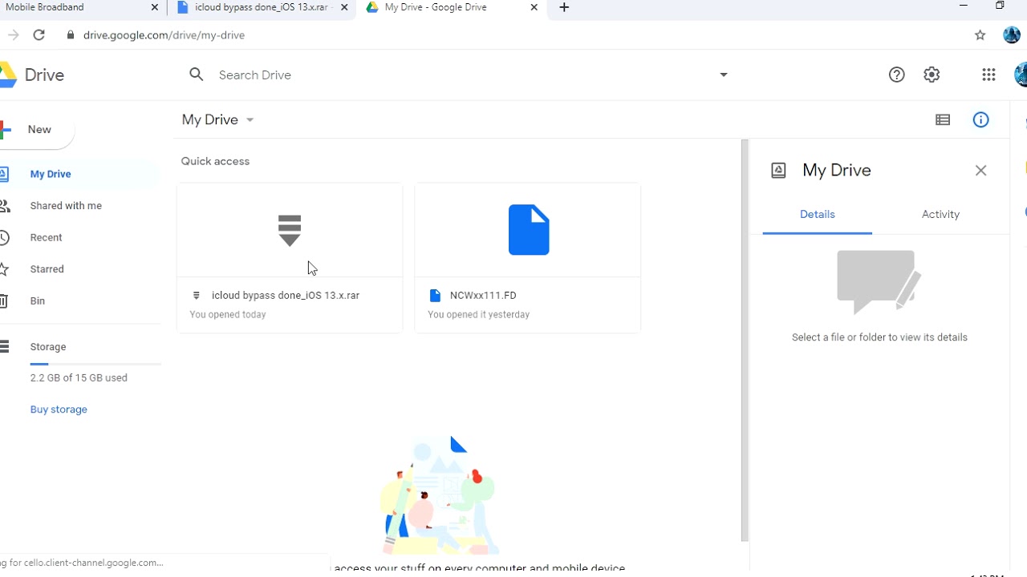Close the Mobile Broadband tab
Screen dimensions: 1027x577
[155, 7]
